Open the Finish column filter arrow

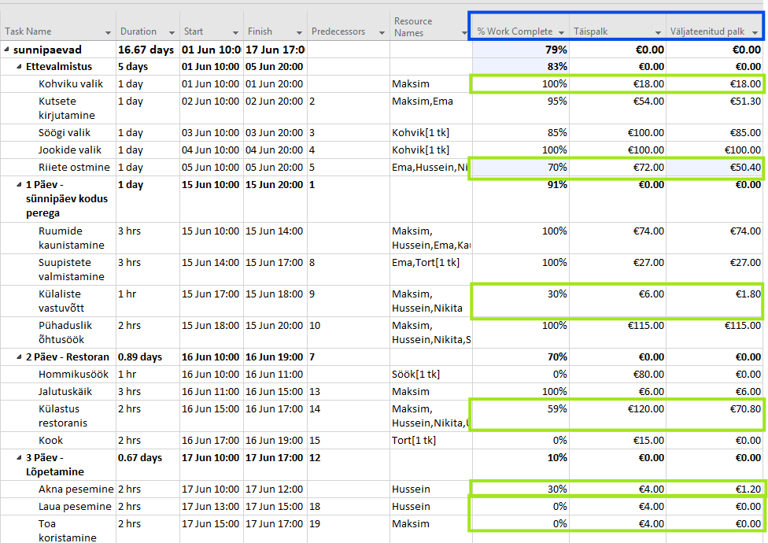[299, 32]
